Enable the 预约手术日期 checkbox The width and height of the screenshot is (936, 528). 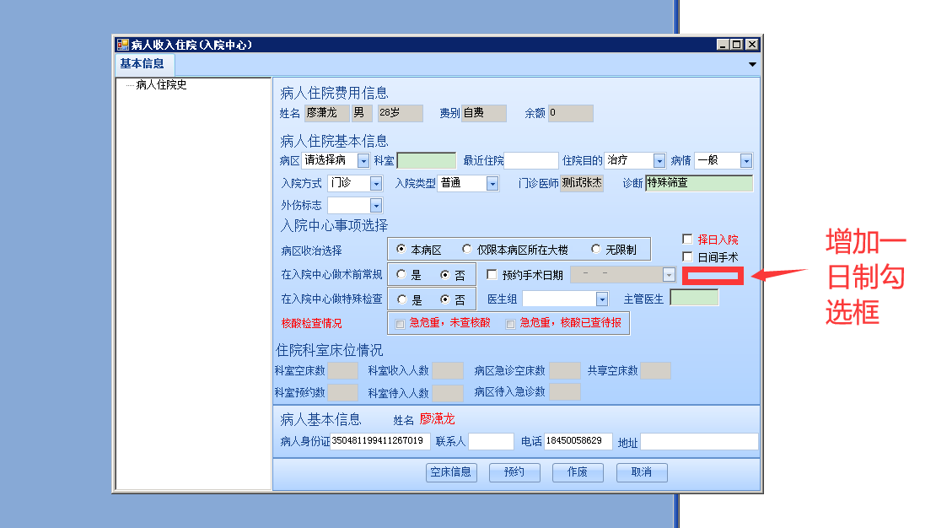click(492, 274)
